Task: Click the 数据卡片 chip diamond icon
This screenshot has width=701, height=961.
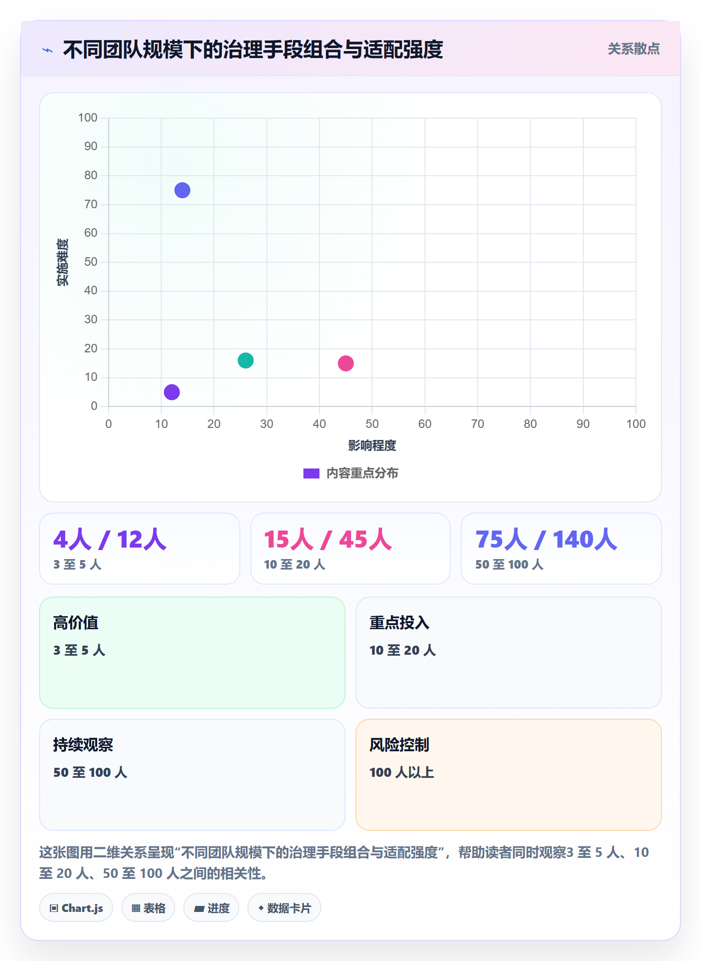Action: click(261, 908)
